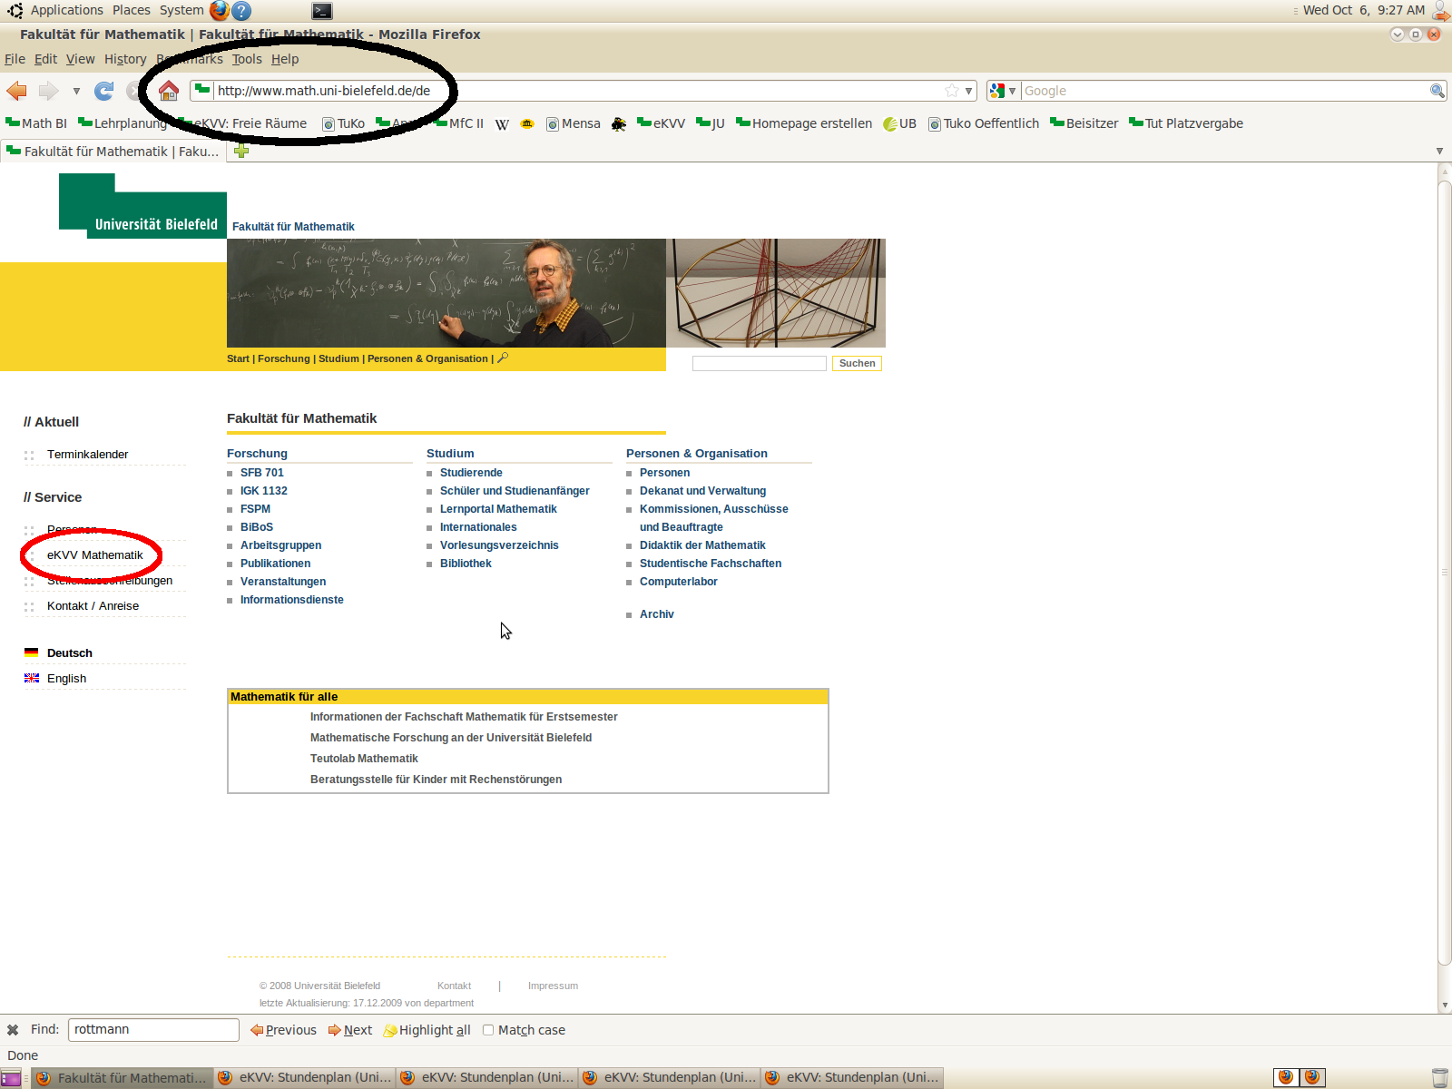Open the Trash icon in bottom panel

[1440, 1077]
